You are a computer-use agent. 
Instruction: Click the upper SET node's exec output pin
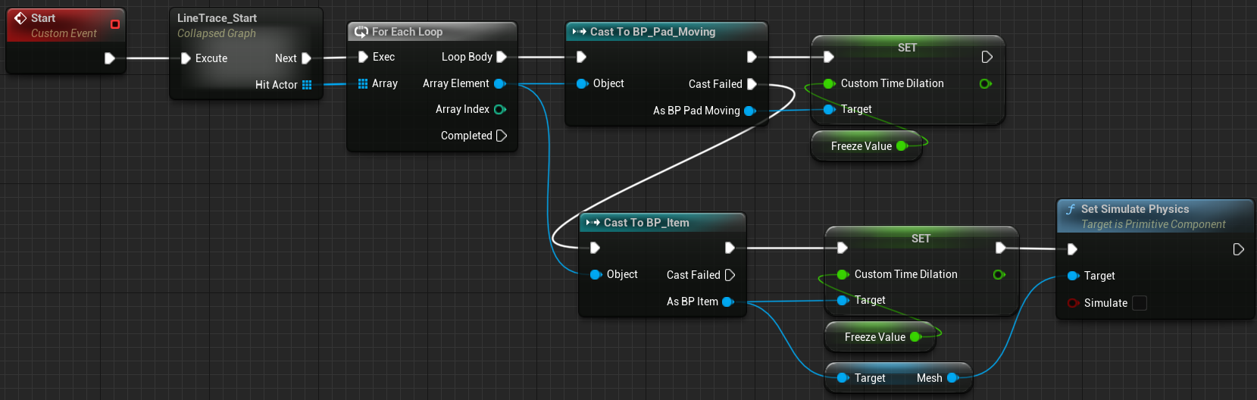pos(987,57)
